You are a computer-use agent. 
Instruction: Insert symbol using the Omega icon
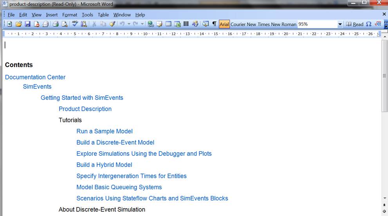(x=369, y=24)
